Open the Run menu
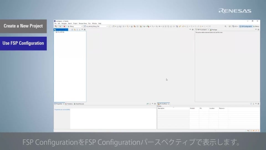This screenshot has width=266, height=150. pos(89,23)
